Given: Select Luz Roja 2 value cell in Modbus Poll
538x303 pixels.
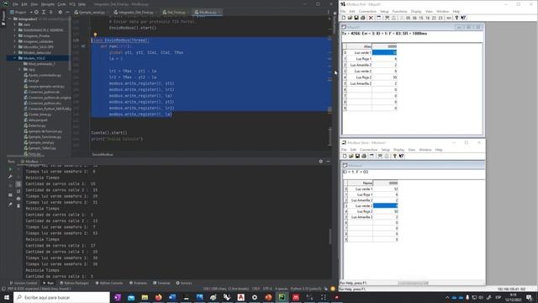Looking at the screenshot, I should (x=384, y=77).
